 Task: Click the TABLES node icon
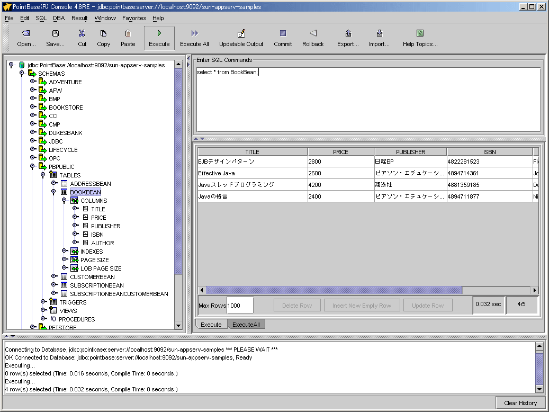tap(53, 175)
